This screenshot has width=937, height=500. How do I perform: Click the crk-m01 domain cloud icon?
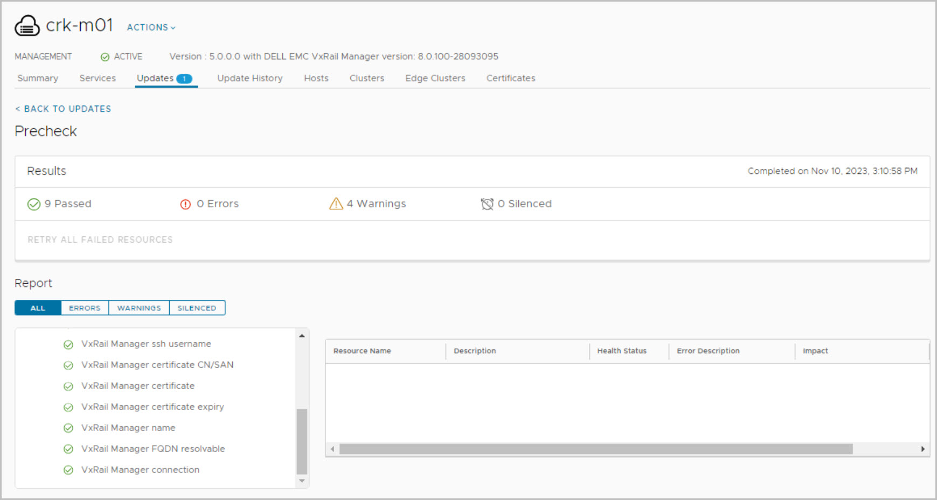27,25
